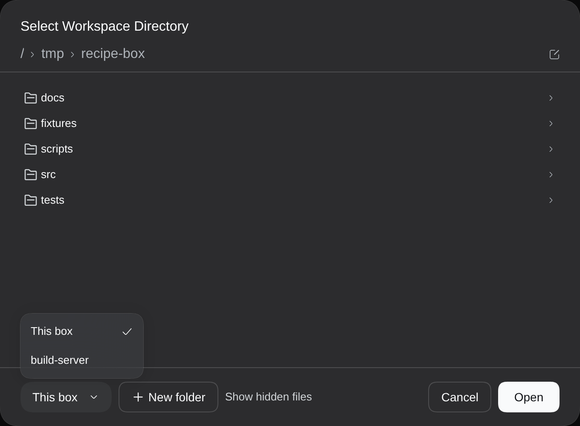
Task: Click the docs folder icon
Action: 31,98
